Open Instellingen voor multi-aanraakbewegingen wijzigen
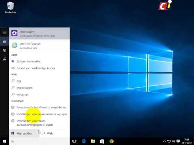This screenshot has width=194, height=145. point(39,123)
